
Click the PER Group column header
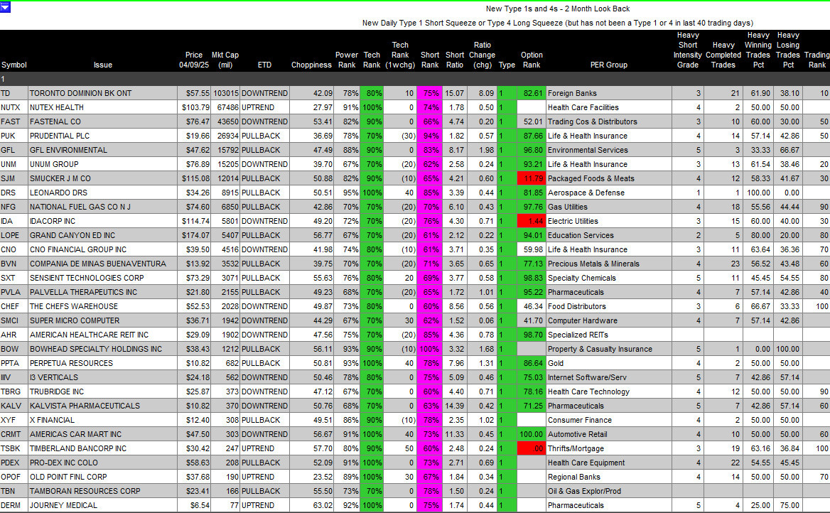[x=609, y=65]
